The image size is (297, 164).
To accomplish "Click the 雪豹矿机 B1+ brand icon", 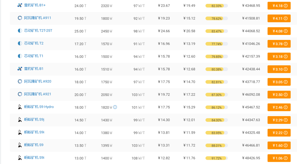I will pyautogui.click(x=20, y=5).
